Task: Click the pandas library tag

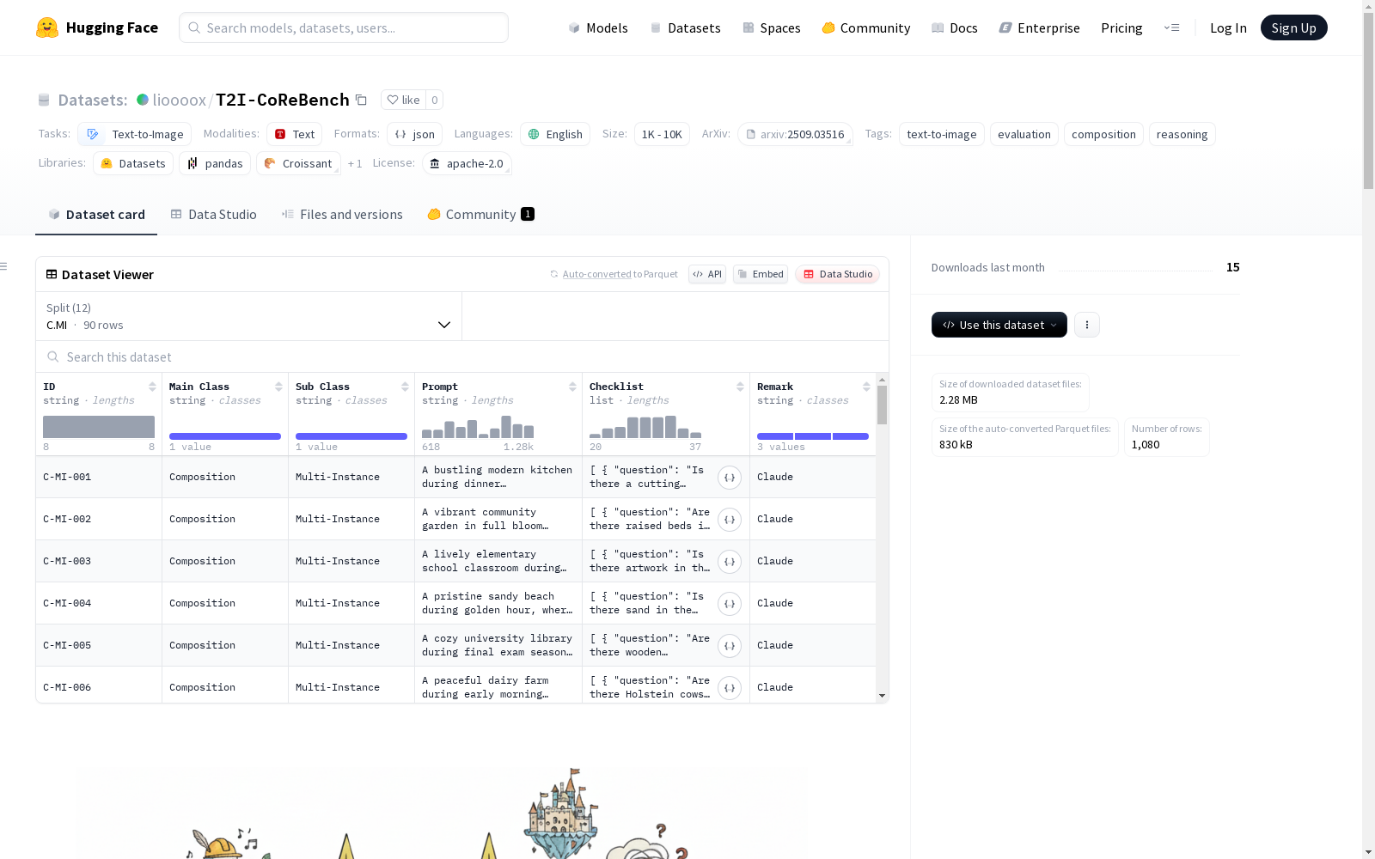Action: (x=215, y=163)
